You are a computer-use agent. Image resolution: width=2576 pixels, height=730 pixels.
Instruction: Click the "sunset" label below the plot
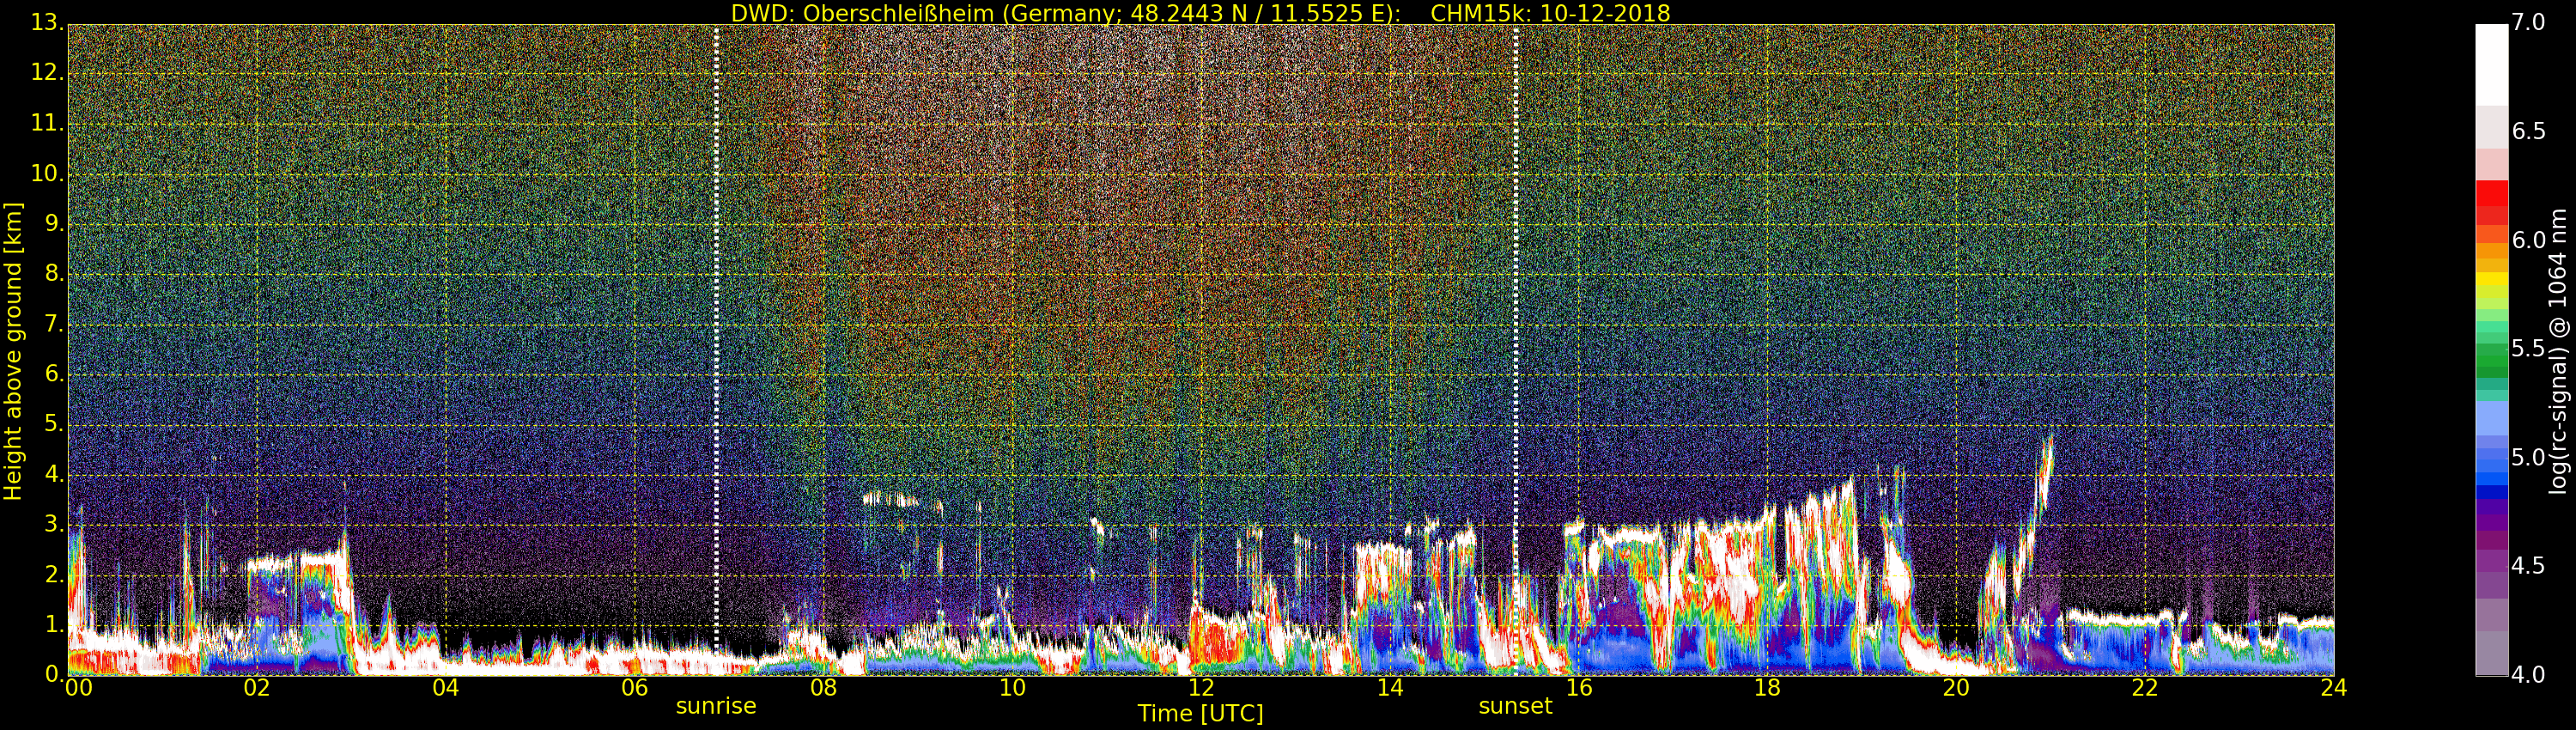pos(1515,706)
